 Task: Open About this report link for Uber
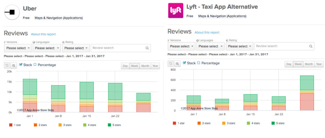(x=43, y=34)
